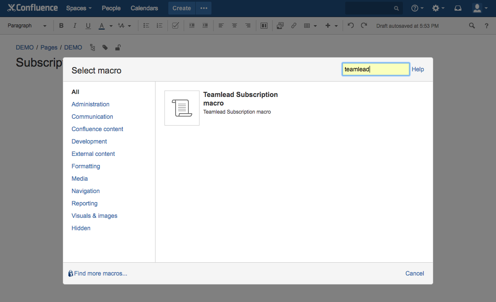Cancel the Select macro dialog

click(x=414, y=273)
